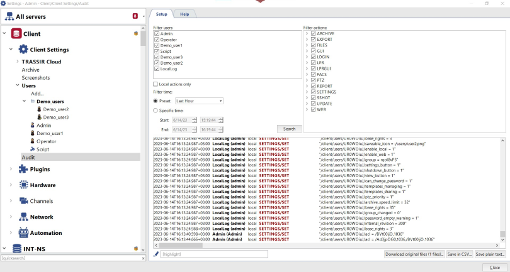Click Download original files button
Image resolution: width=510 pixels, height=272 pixels.
point(414,254)
